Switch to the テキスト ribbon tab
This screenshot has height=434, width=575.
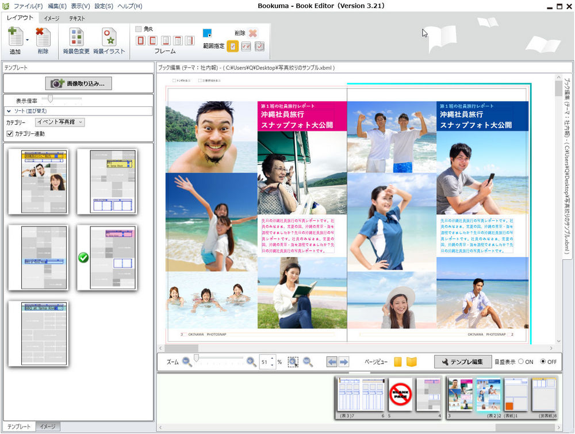click(x=77, y=18)
